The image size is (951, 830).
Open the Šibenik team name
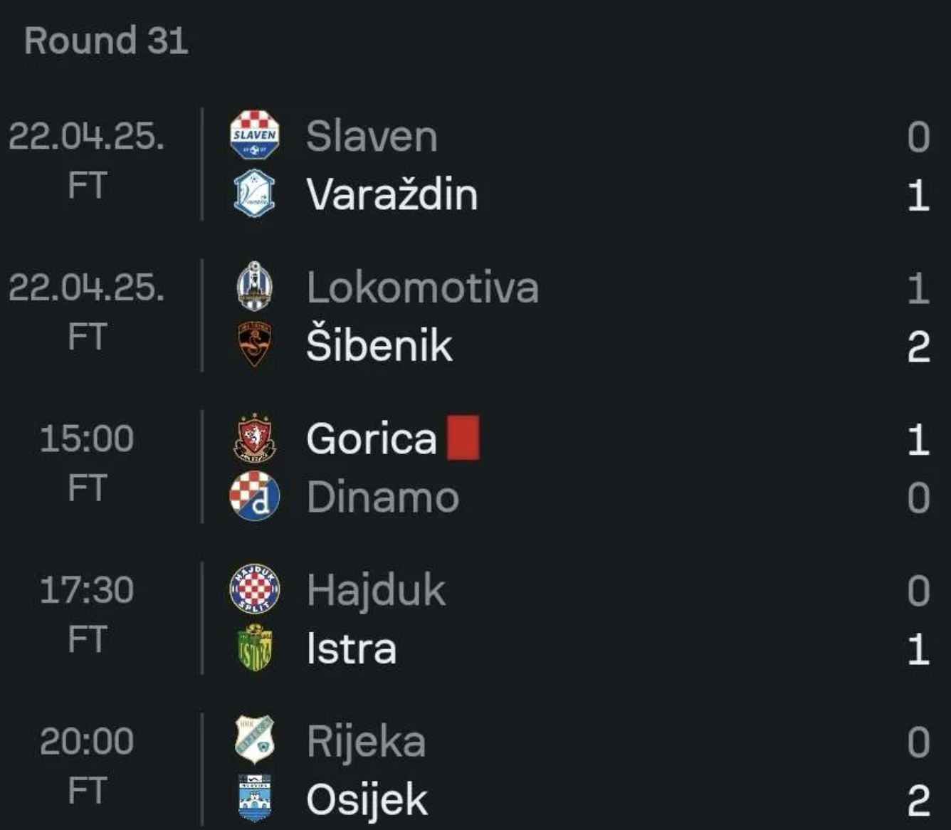[x=379, y=346]
